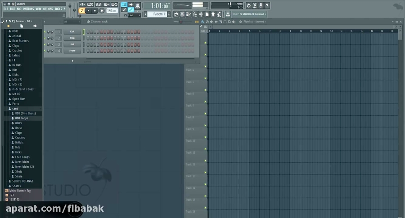
Task: Click the audio editor scissors icon
Action: coord(255,5)
